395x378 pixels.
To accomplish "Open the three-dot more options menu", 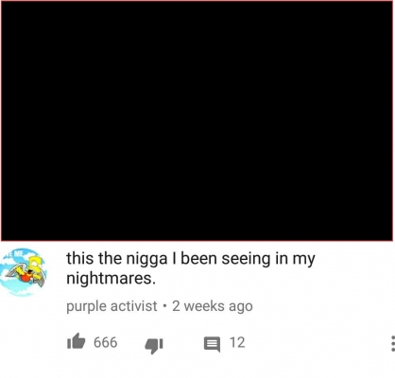I will pyautogui.click(x=392, y=343).
